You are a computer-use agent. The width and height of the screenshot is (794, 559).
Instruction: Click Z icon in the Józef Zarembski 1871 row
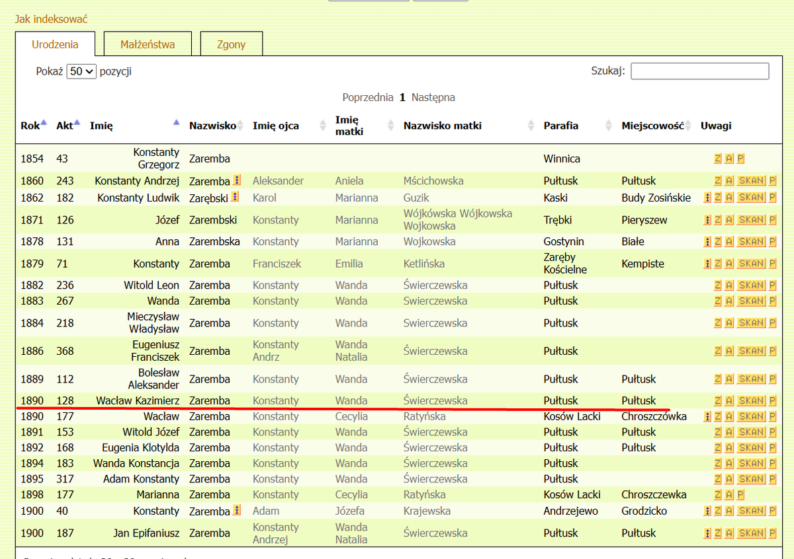tap(718, 219)
